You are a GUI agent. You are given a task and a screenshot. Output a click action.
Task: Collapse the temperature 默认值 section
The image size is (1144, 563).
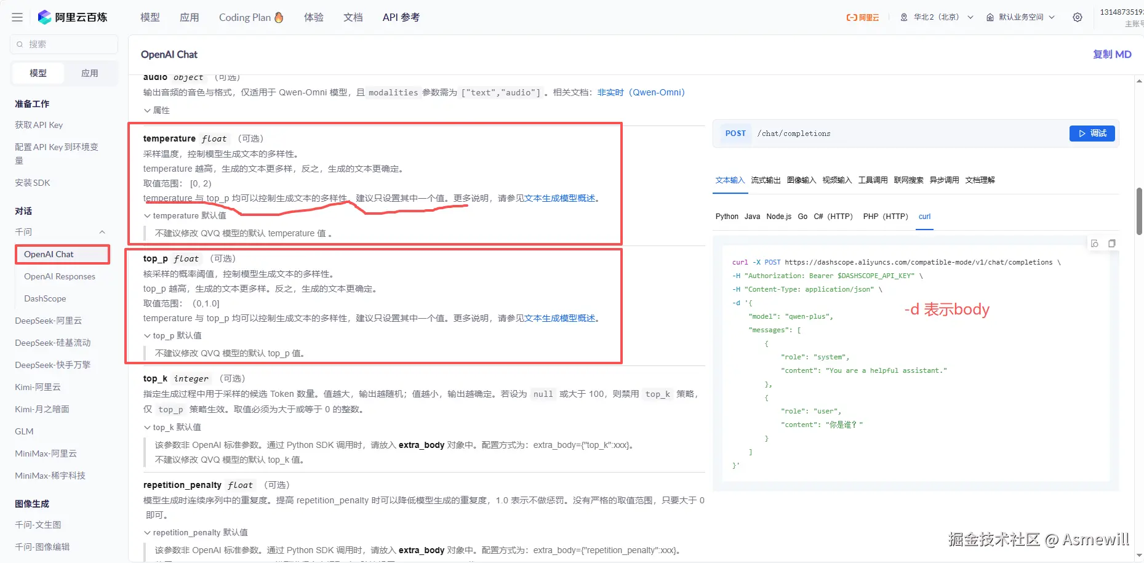tap(185, 215)
